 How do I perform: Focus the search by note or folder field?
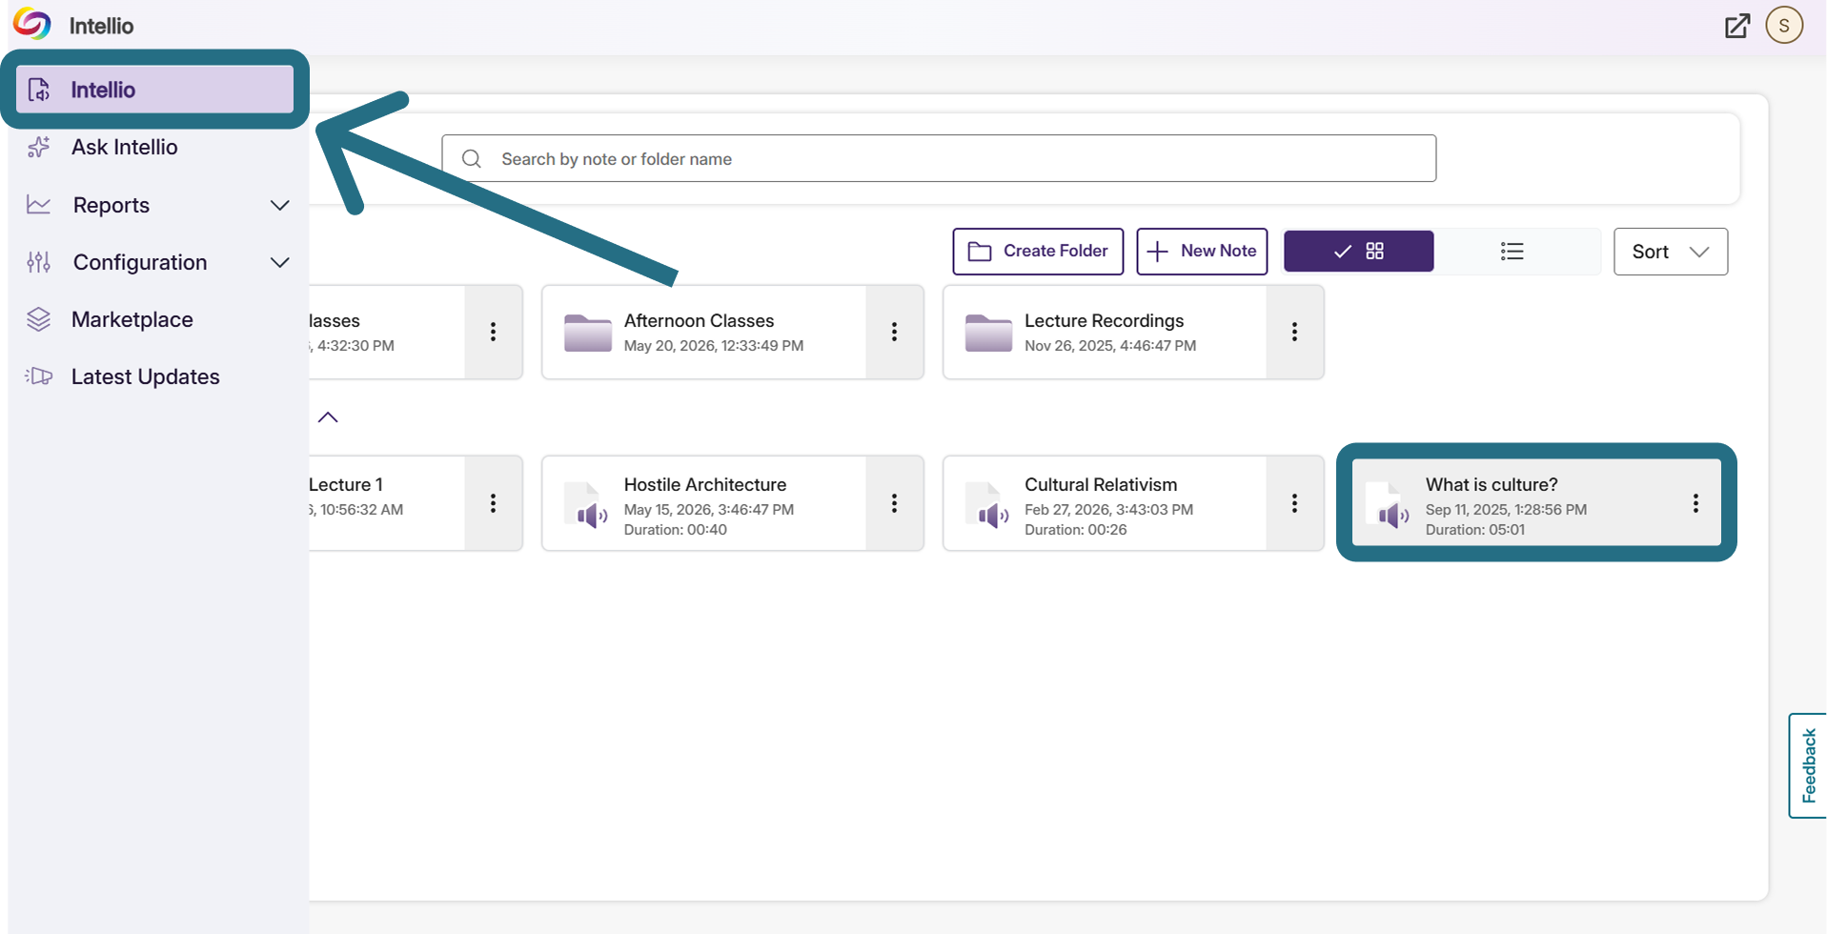[939, 158]
